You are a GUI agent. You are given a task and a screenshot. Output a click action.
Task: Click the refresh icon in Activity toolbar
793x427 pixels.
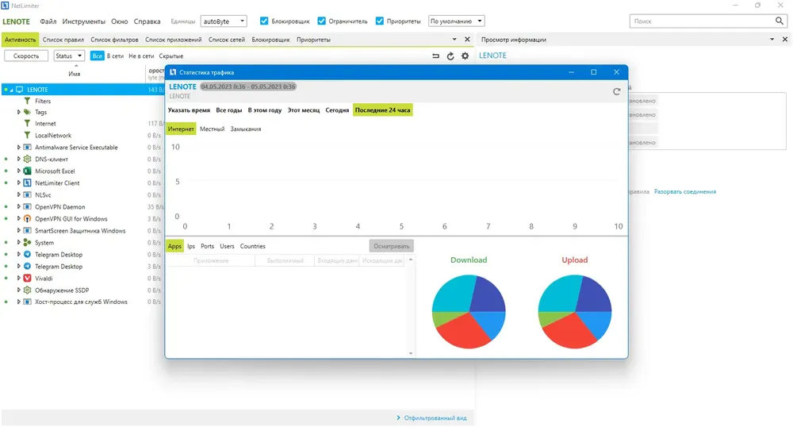(450, 56)
